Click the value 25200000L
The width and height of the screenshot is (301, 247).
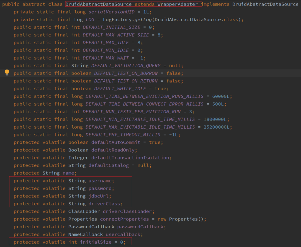(216, 127)
